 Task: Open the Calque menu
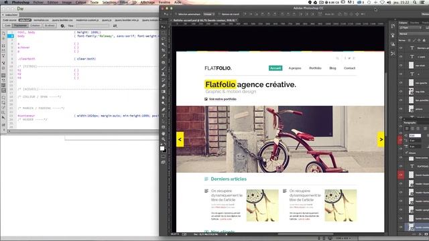80,2
